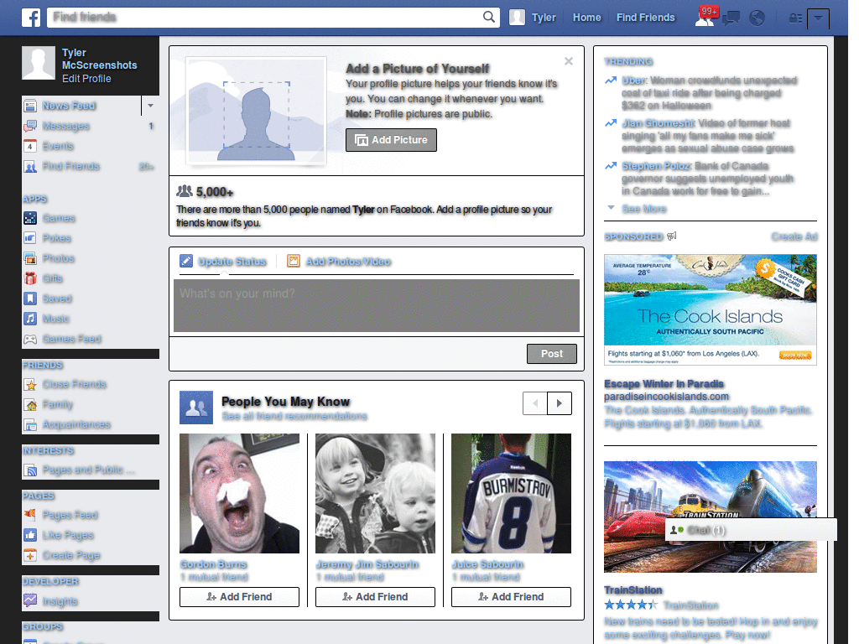Viewport: 859px width, 644px height.
Task: Check messages via the chat bubbles icon
Action: click(731, 17)
